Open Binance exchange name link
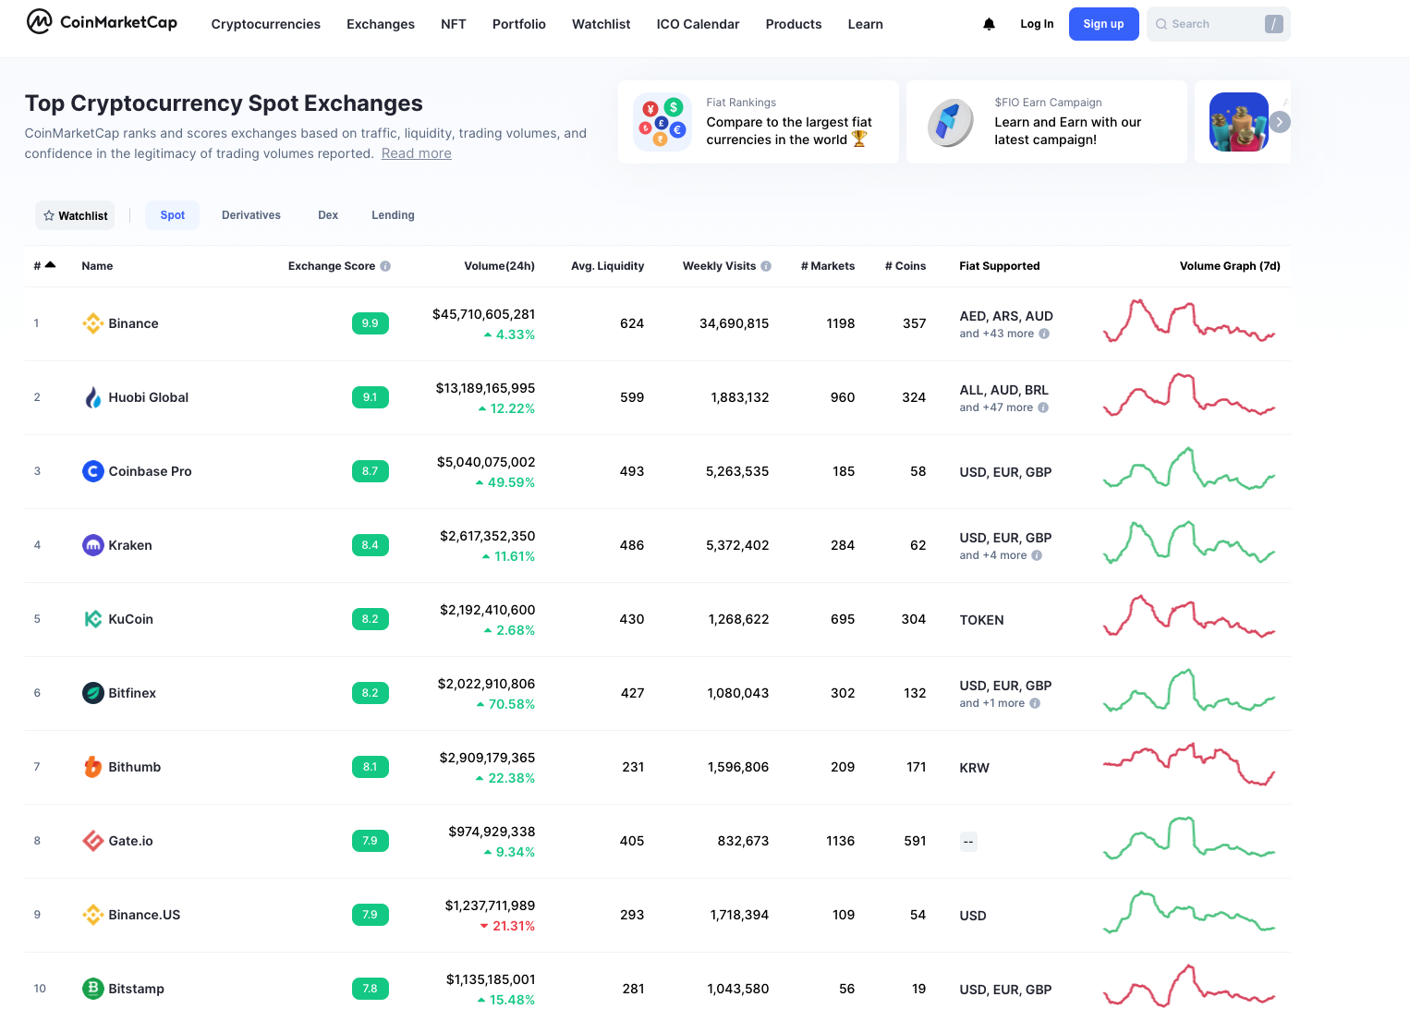 click(134, 323)
